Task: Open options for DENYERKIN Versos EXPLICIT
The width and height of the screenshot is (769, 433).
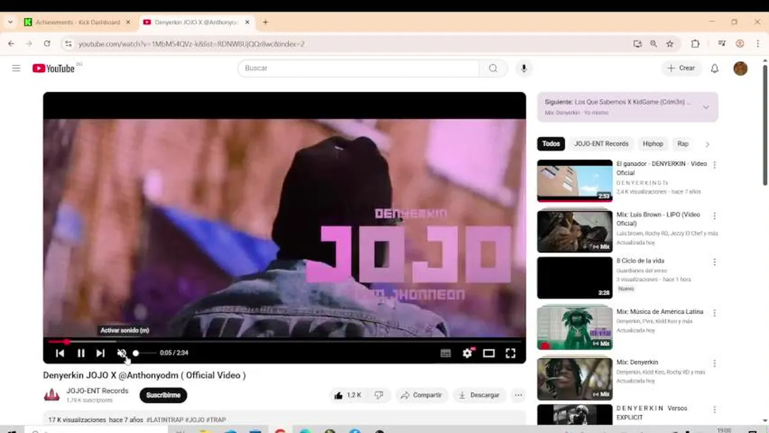Action: click(x=714, y=409)
